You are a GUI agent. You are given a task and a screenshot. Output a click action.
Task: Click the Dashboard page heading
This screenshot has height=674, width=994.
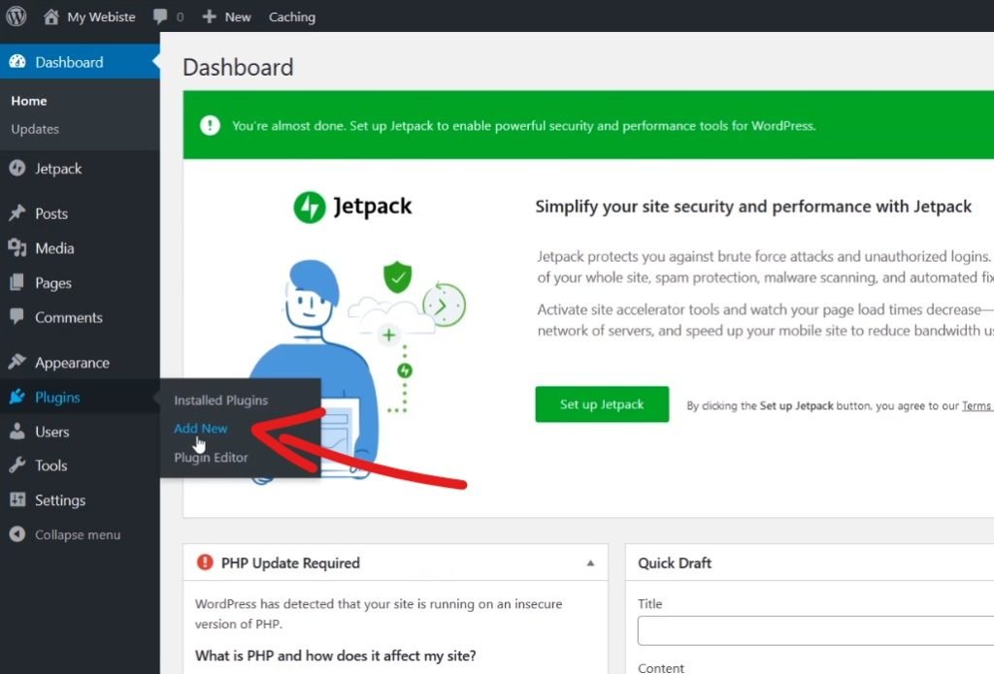[x=238, y=67]
